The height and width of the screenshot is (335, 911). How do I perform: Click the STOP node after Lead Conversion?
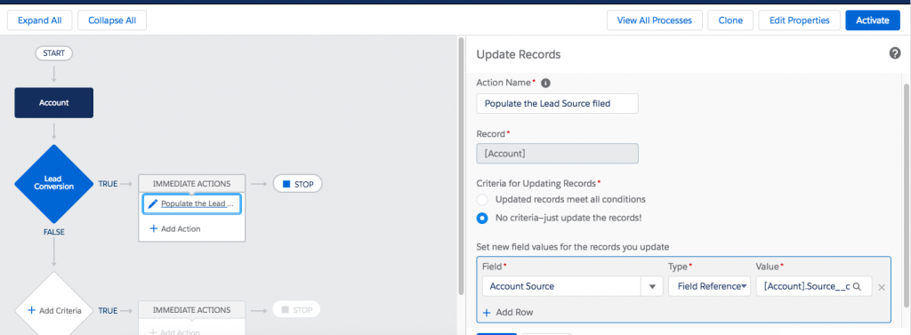tap(297, 184)
